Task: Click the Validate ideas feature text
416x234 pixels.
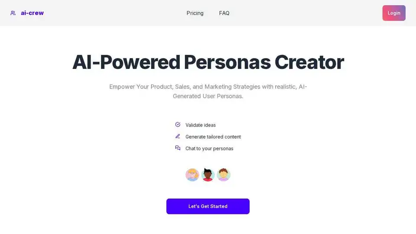Action: (x=200, y=125)
